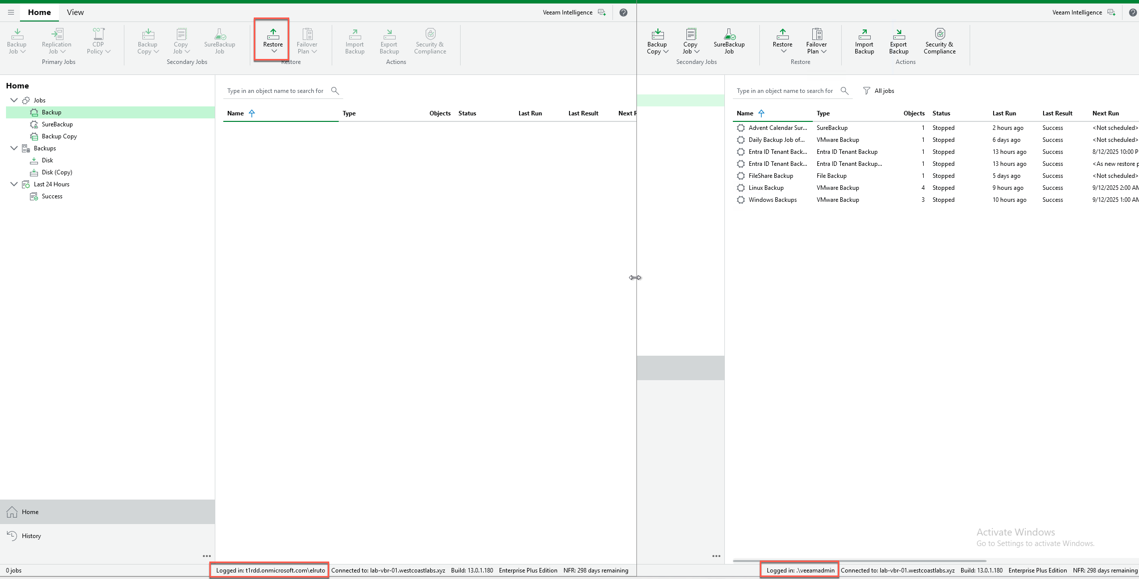
Task: Switch to the View ribbon tab
Action: 75,12
